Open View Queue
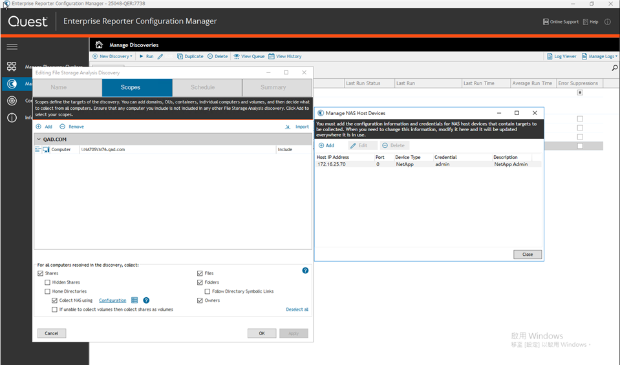 pos(249,56)
